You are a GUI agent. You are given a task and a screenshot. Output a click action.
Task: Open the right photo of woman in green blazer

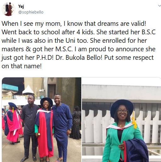coord(122,120)
